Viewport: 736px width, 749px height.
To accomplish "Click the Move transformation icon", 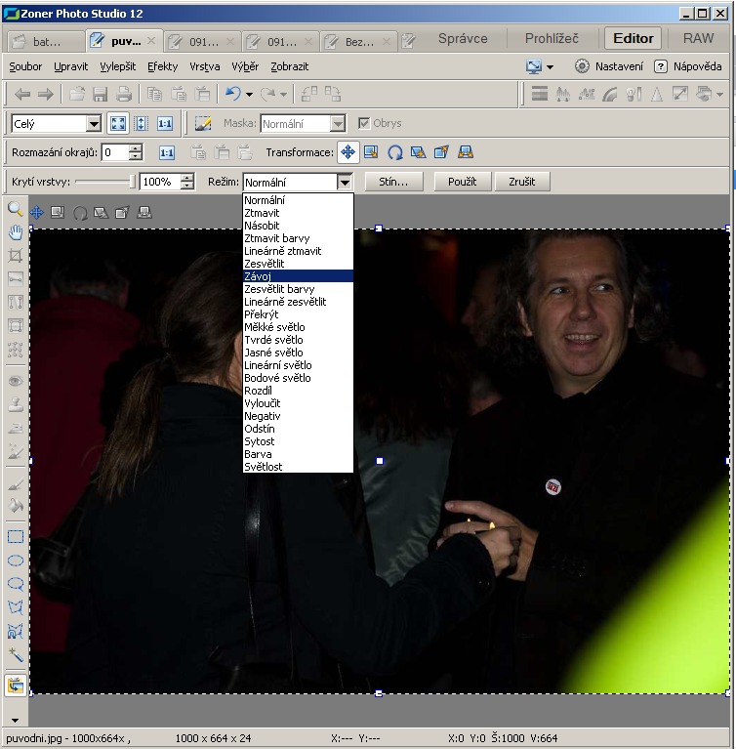I will (x=348, y=152).
